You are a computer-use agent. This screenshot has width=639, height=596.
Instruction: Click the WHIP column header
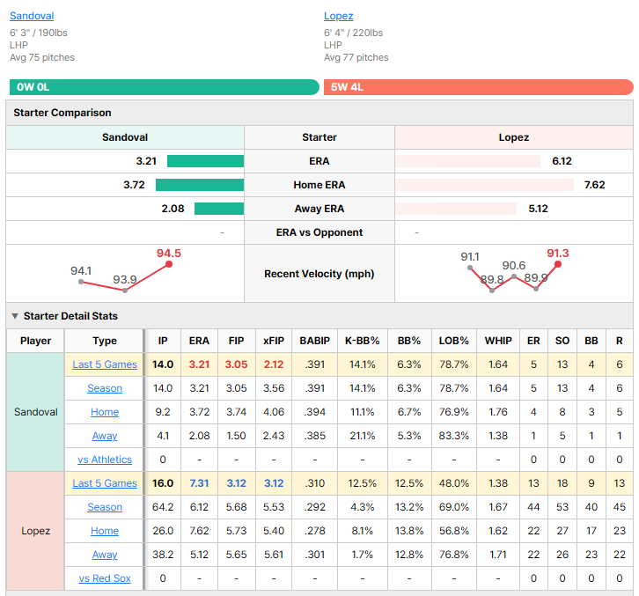pos(498,341)
